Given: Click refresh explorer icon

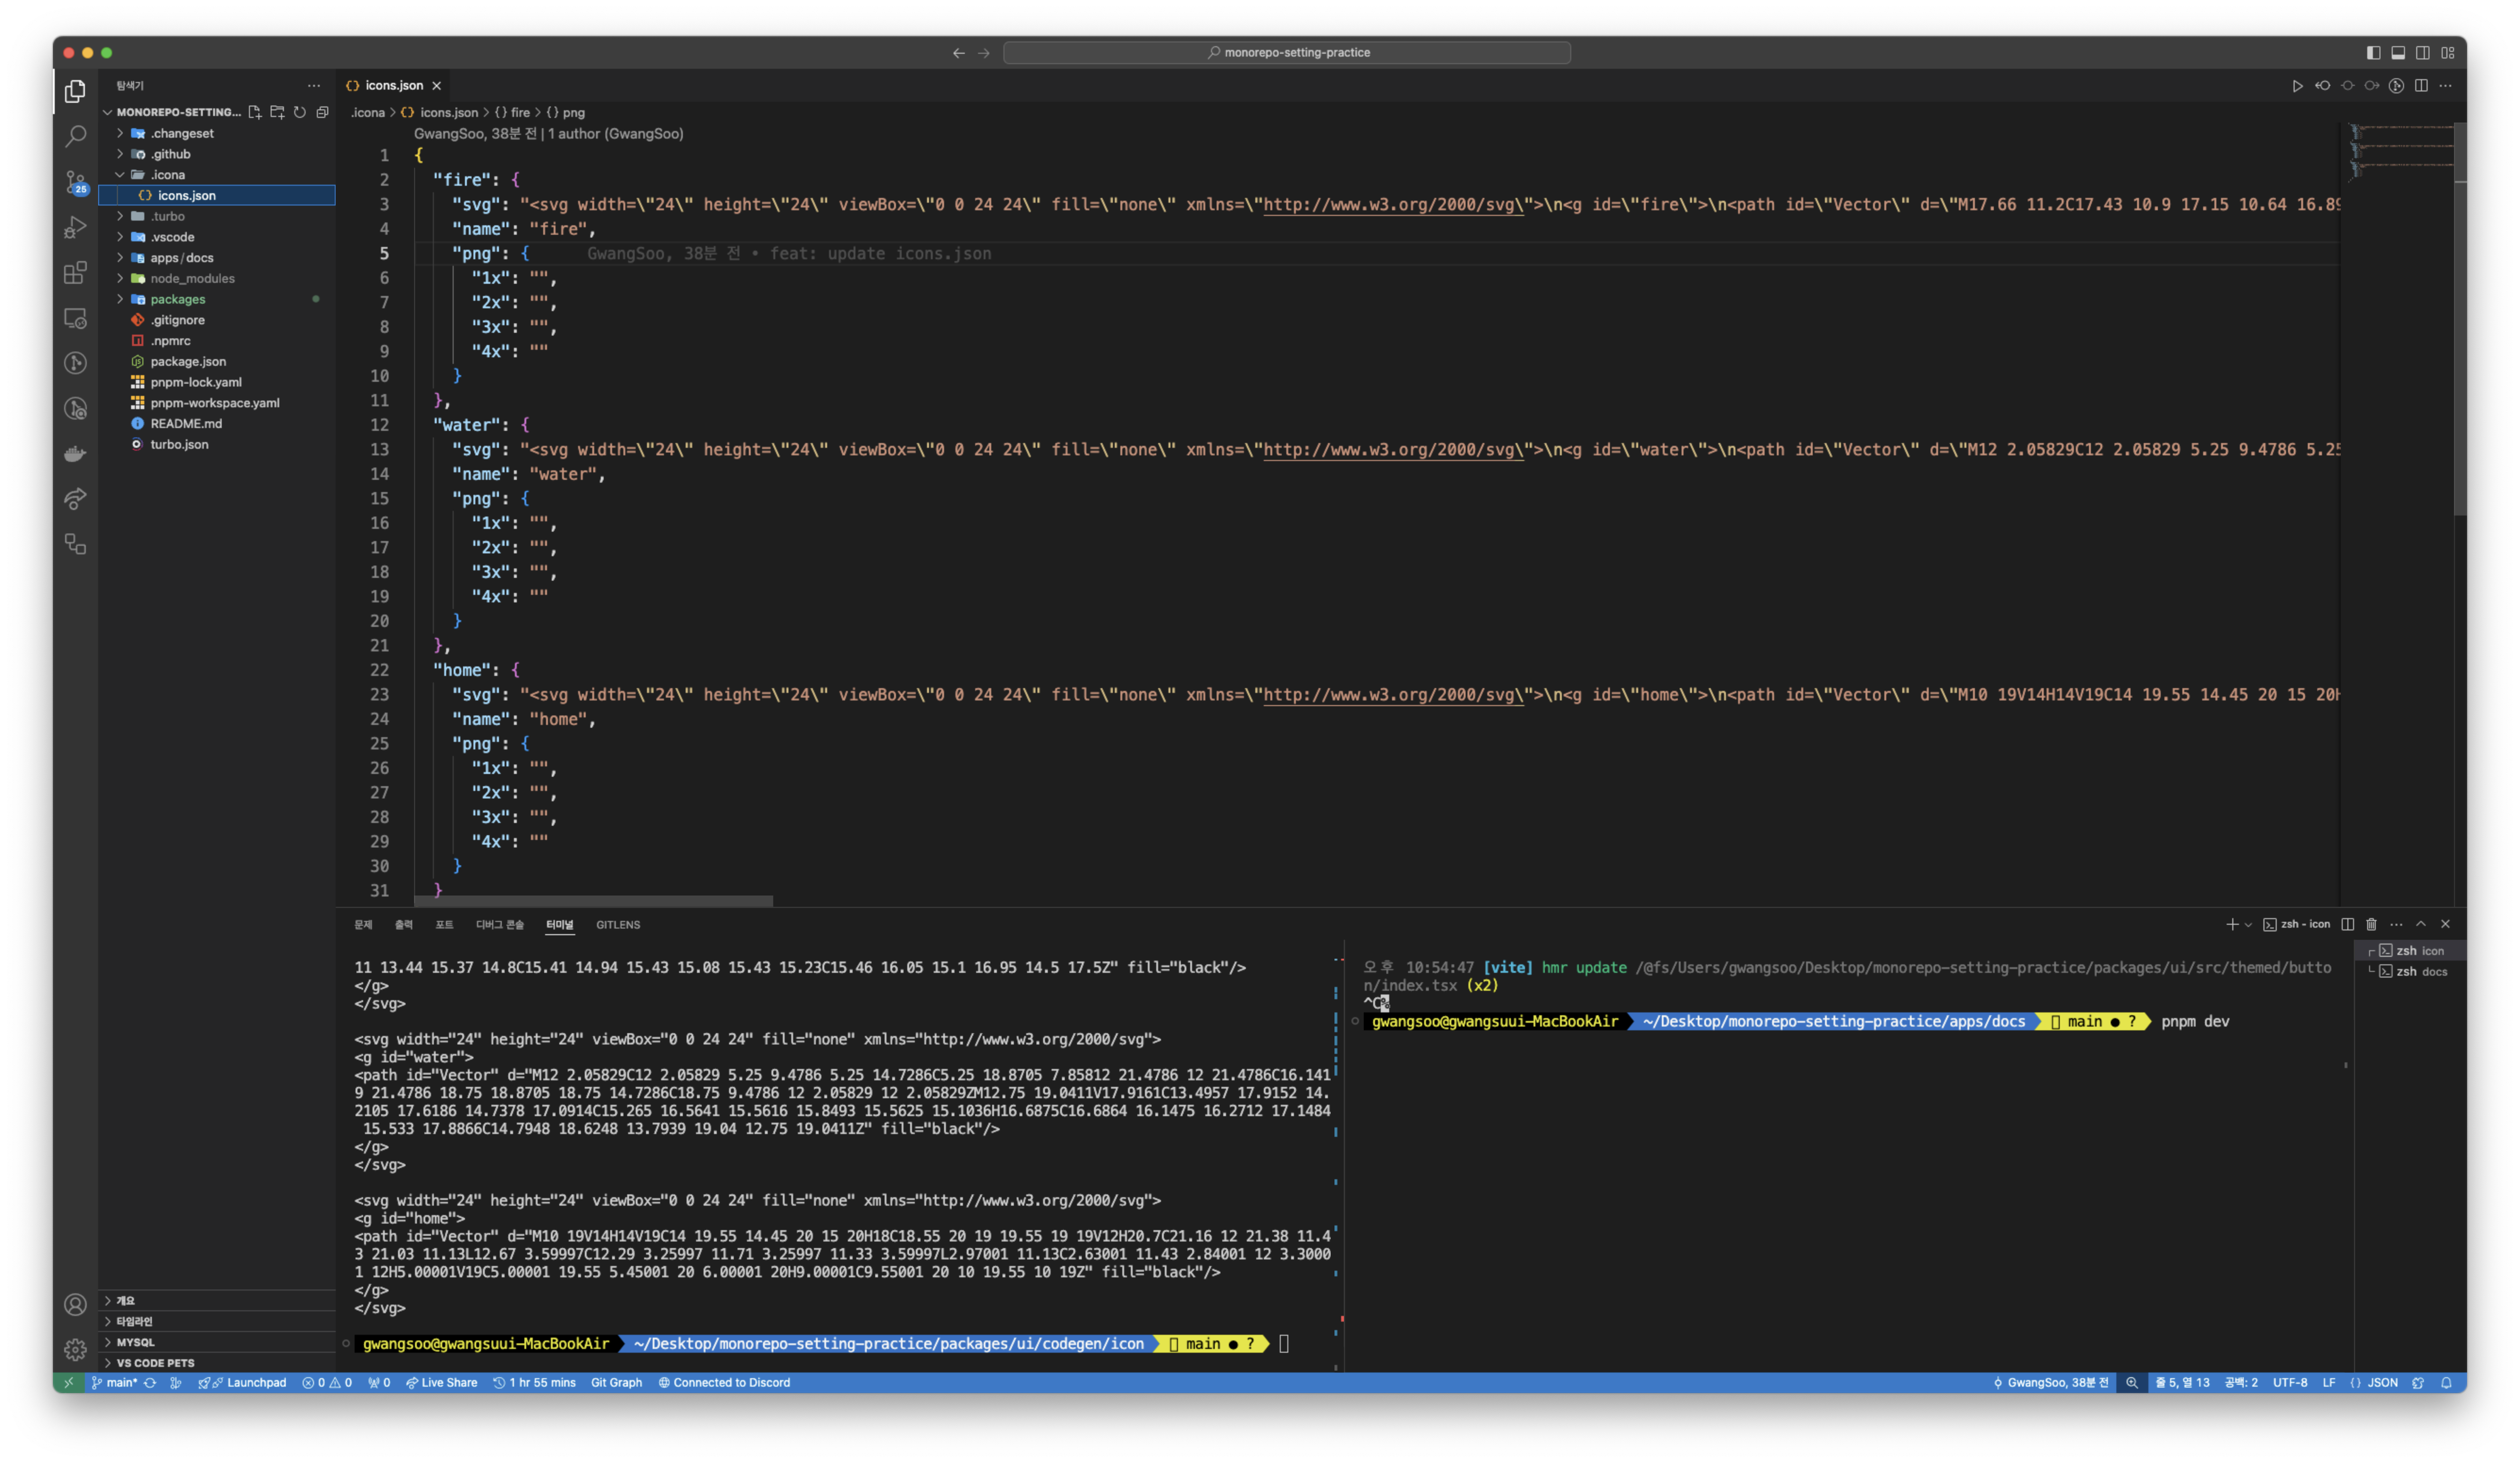Looking at the screenshot, I should [300, 112].
